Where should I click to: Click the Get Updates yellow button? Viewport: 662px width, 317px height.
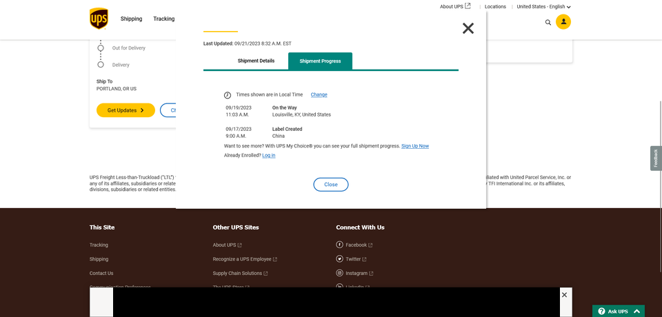[x=126, y=110]
